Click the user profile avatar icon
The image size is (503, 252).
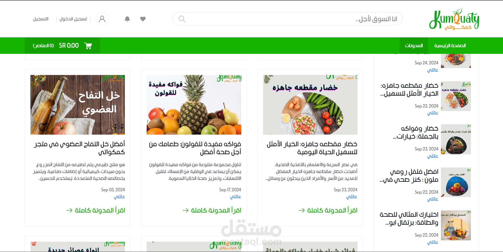click(x=102, y=19)
